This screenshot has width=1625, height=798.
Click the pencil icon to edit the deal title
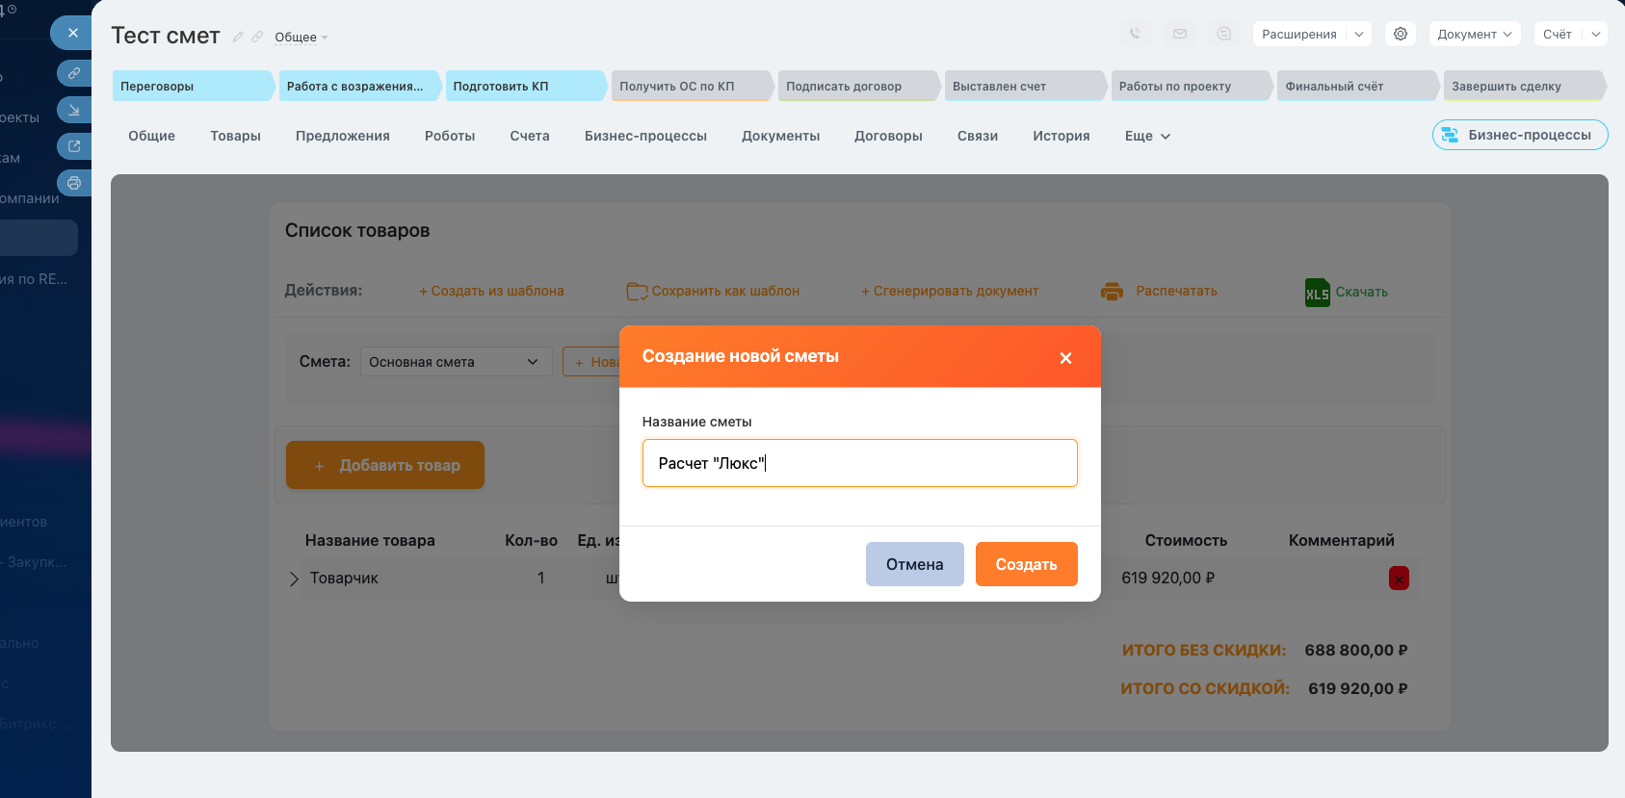[238, 37]
